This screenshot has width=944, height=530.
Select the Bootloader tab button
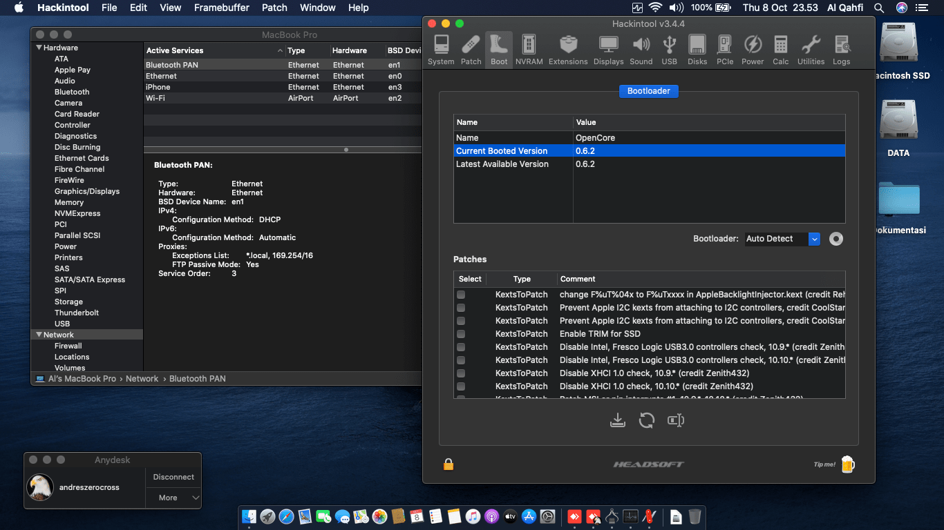click(x=648, y=91)
